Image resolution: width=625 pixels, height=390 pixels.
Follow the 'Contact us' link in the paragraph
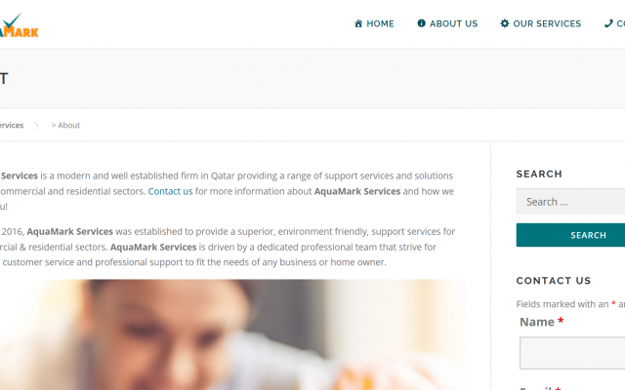170,191
